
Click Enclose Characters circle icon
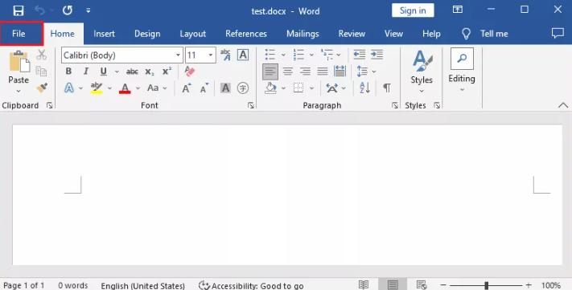(243, 88)
